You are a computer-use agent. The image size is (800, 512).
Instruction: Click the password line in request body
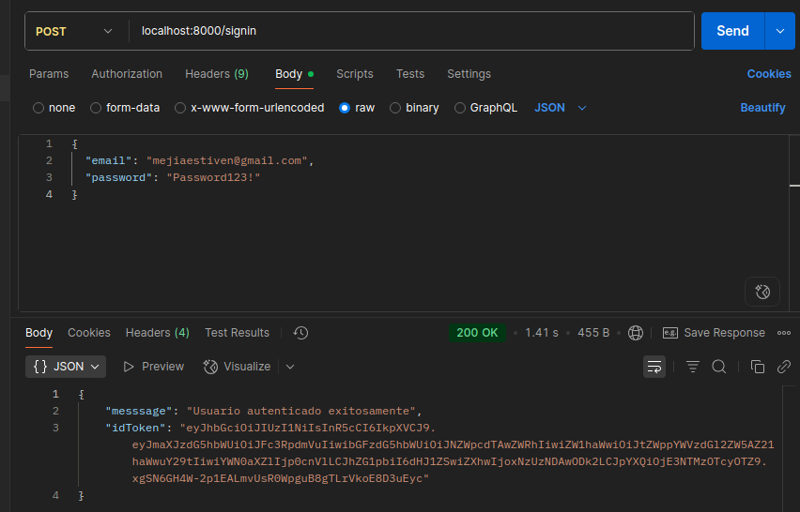173,177
